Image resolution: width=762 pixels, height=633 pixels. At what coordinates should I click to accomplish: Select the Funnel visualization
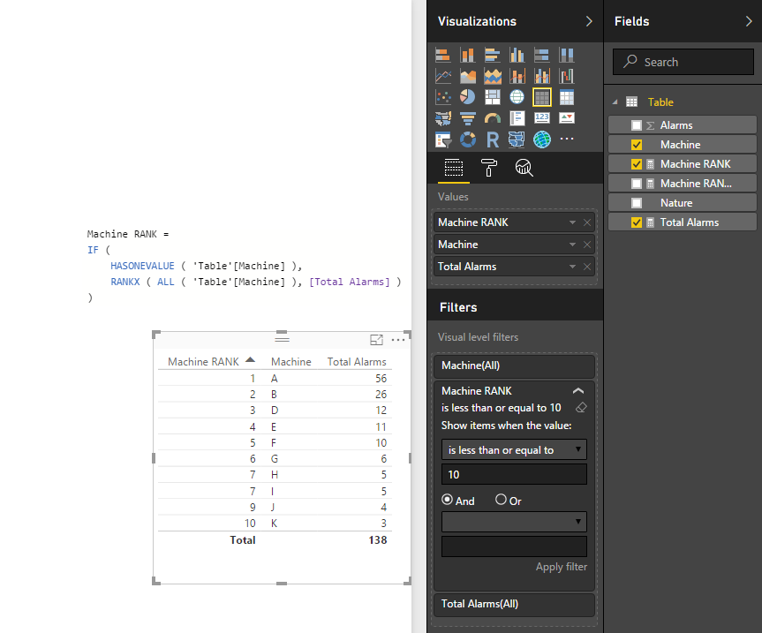(467, 118)
